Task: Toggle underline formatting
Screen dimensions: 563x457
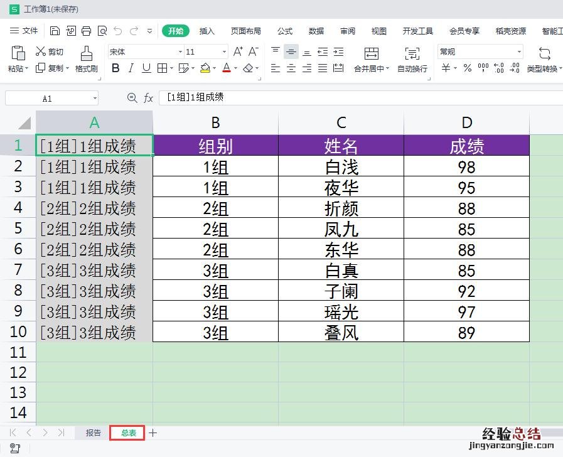Action: [x=146, y=68]
